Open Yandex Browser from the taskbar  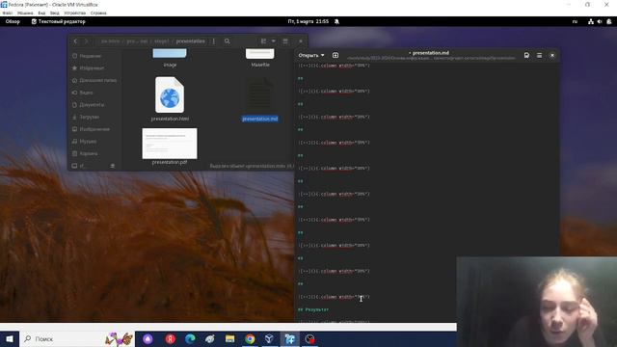point(170,338)
